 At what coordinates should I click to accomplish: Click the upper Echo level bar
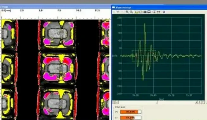tap(131, 112)
